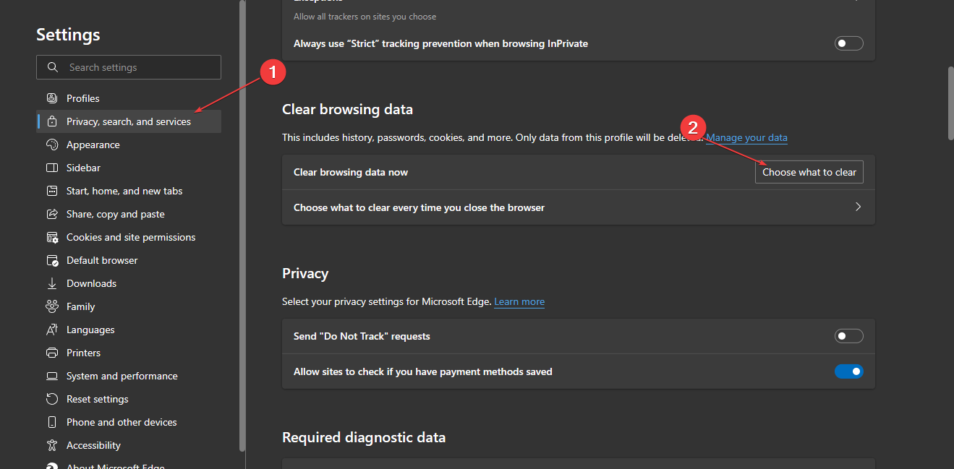The height and width of the screenshot is (469, 954).
Task: Go to System and performance settings
Action: coord(122,376)
